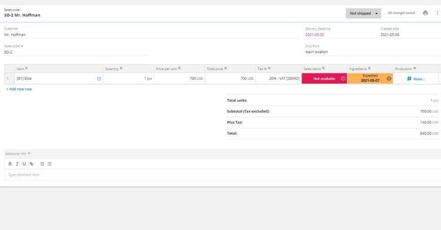
Task: Click the Total 840.00 USD value
Action: tap(429, 134)
